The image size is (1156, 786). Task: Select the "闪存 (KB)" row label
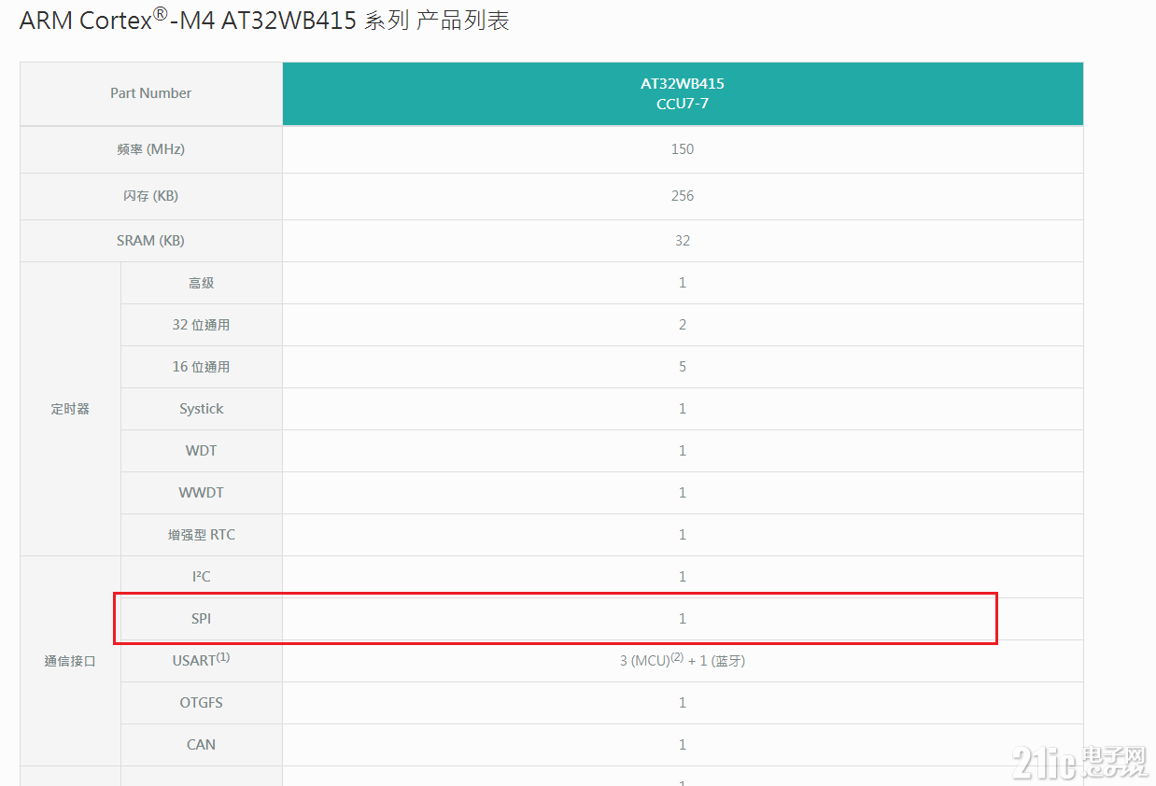pyautogui.click(x=151, y=196)
